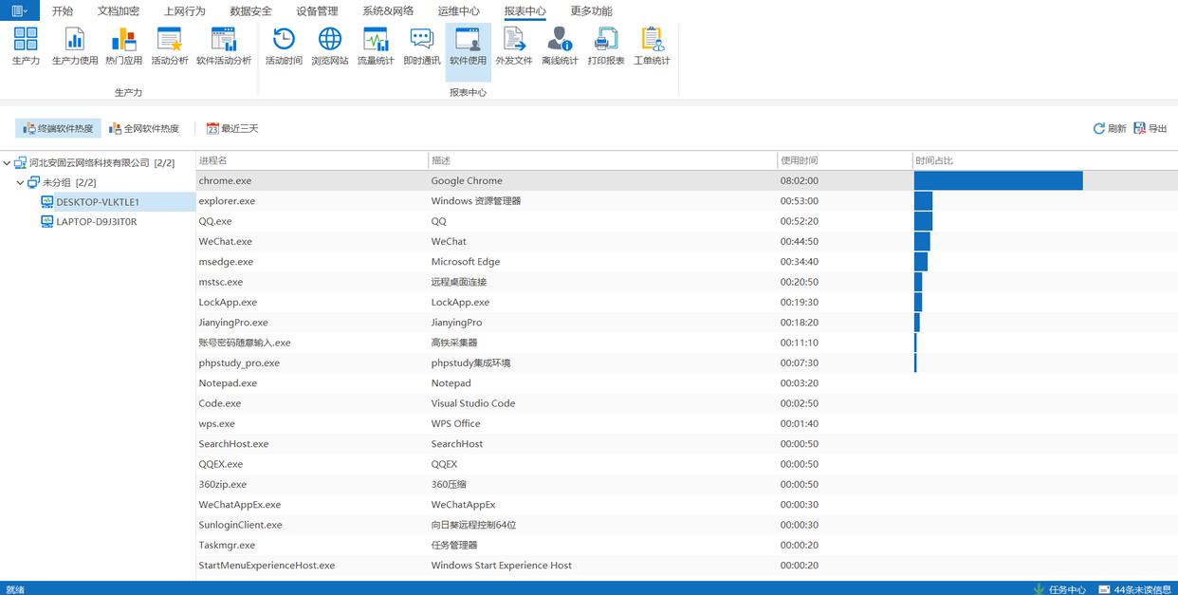Switch to 全网软件热度 view
This screenshot has height=595, width=1178.
144,128
